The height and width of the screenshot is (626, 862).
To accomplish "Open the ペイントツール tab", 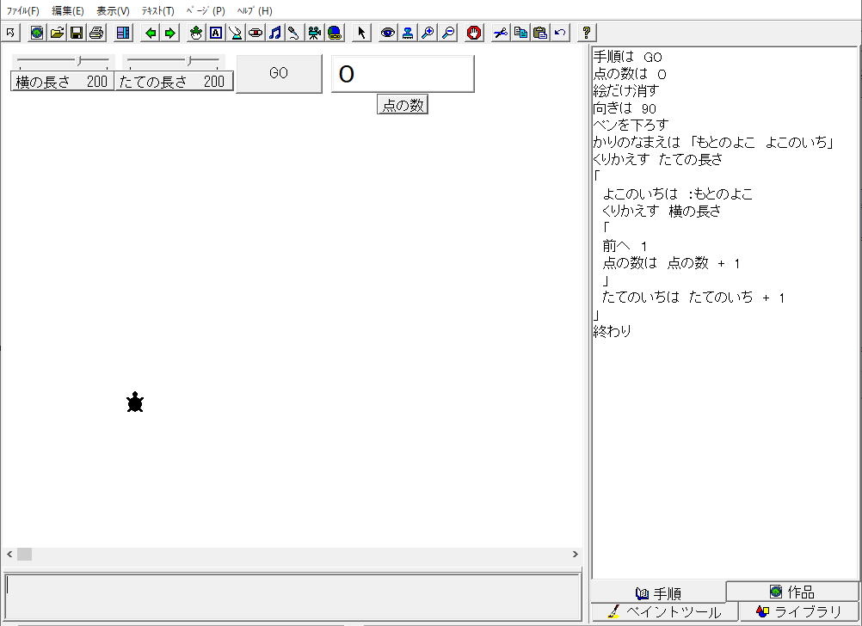I will (x=663, y=612).
